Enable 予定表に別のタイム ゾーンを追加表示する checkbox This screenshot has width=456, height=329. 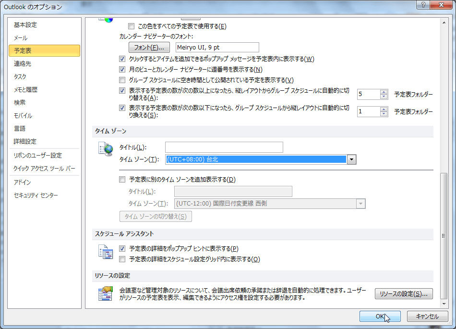click(122, 180)
